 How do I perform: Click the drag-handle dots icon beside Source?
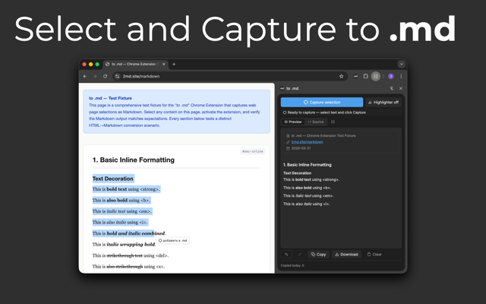(x=333, y=122)
